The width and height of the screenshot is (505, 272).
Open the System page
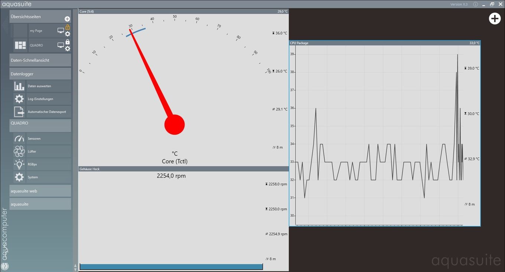pos(49,177)
